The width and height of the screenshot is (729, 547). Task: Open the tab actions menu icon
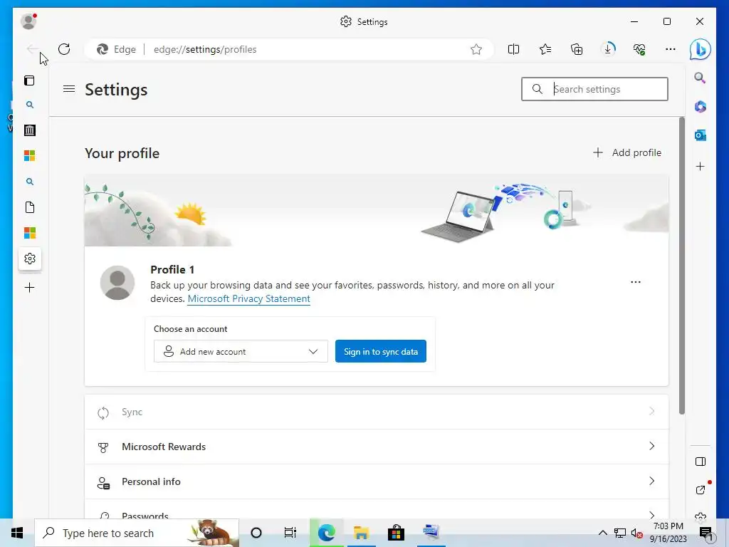(29, 80)
